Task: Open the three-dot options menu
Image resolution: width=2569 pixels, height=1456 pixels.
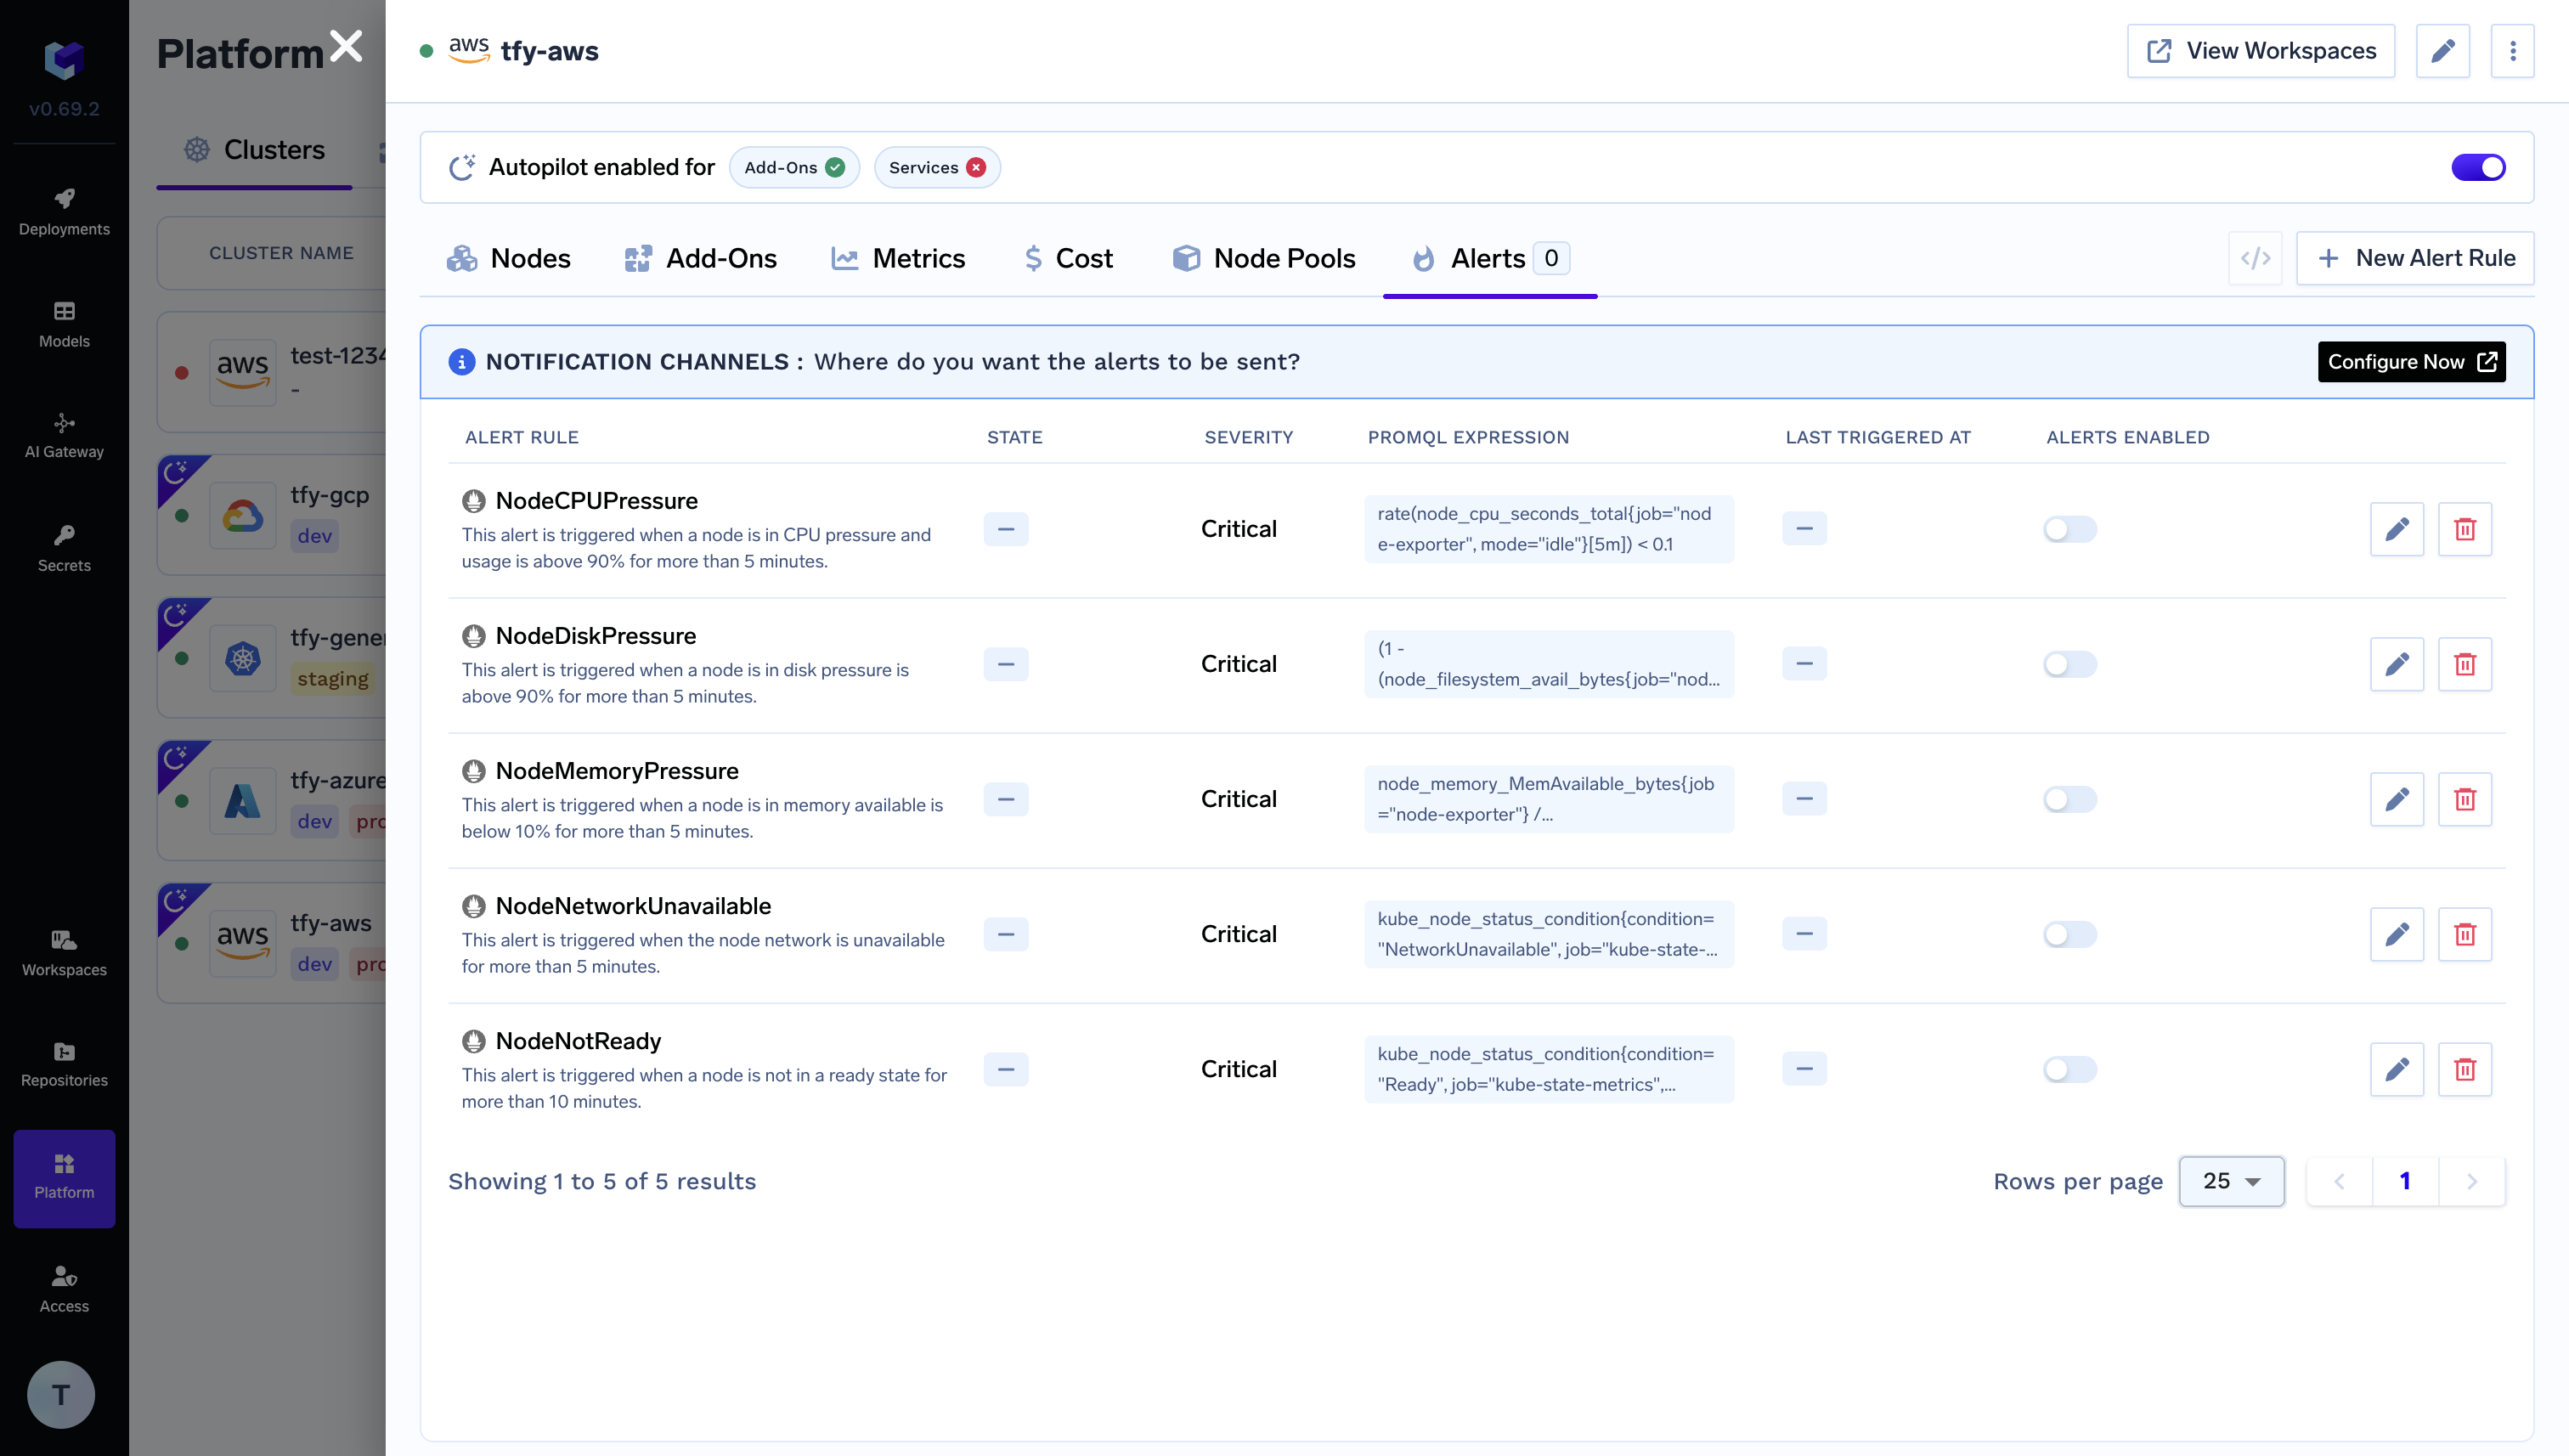Action: pyautogui.click(x=2512, y=51)
